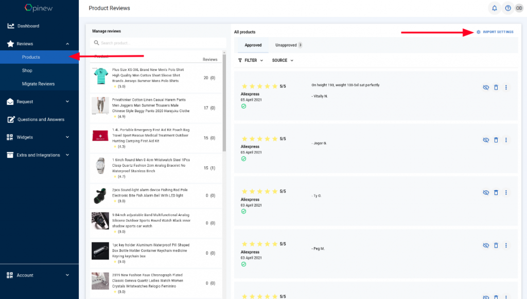Viewport: 527px width, 299px height.
Task: Hide the Ty O. review
Action: point(486,192)
